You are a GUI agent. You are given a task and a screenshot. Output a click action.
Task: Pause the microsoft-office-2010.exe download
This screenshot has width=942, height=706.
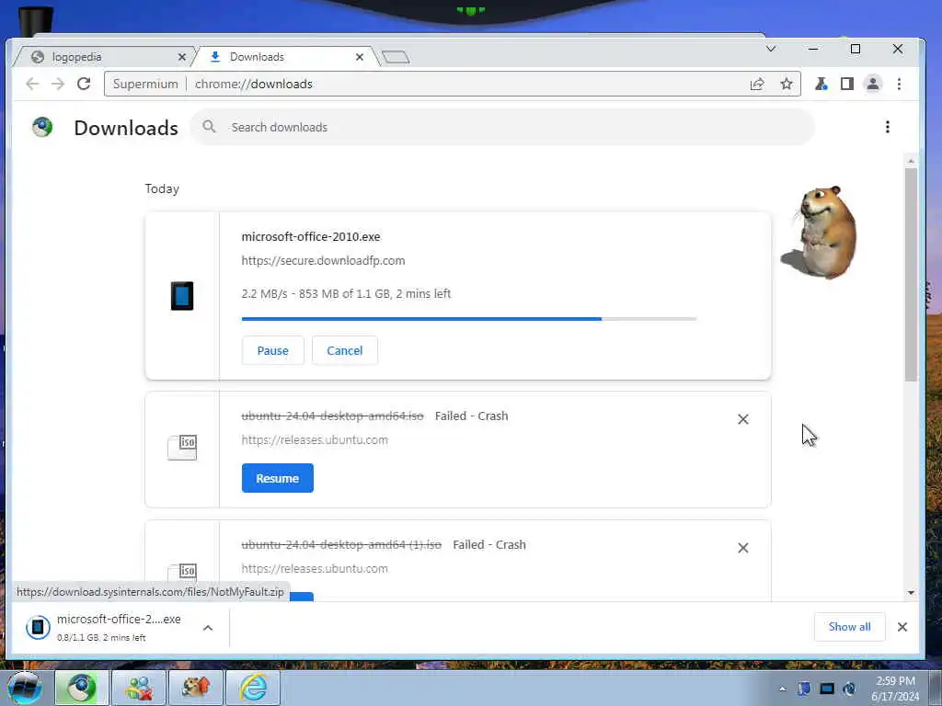pos(272,350)
